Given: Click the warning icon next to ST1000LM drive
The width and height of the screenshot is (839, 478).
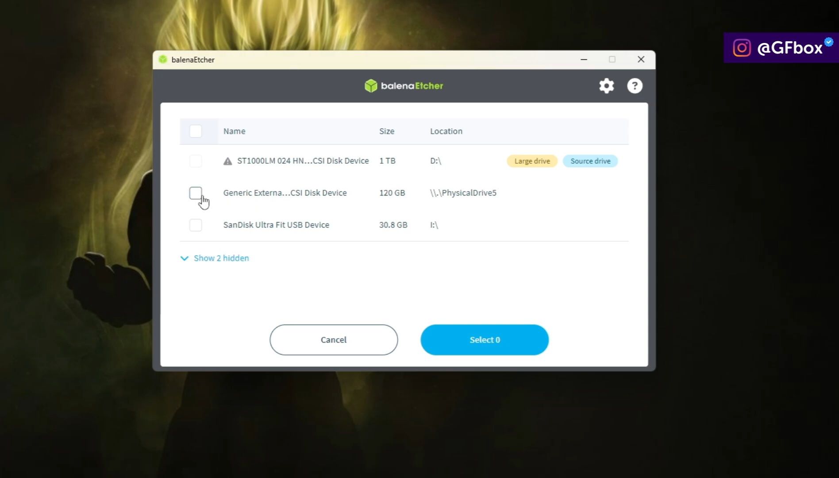Looking at the screenshot, I should click(x=227, y=161).
